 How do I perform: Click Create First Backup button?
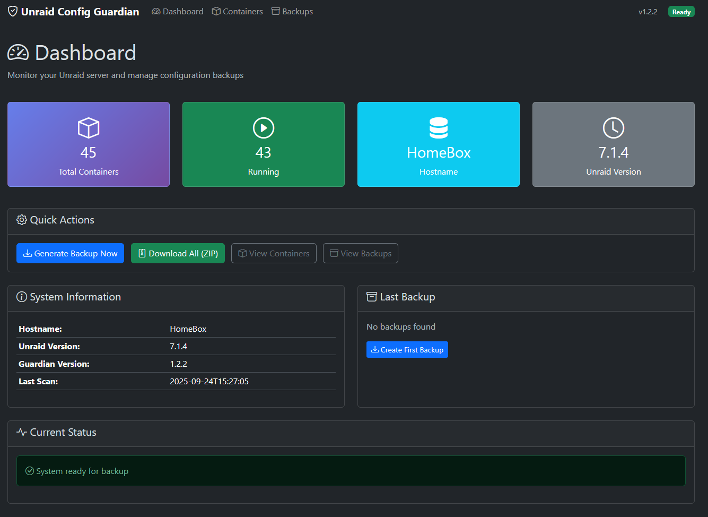pyautogui.click(x=407, y=350)
